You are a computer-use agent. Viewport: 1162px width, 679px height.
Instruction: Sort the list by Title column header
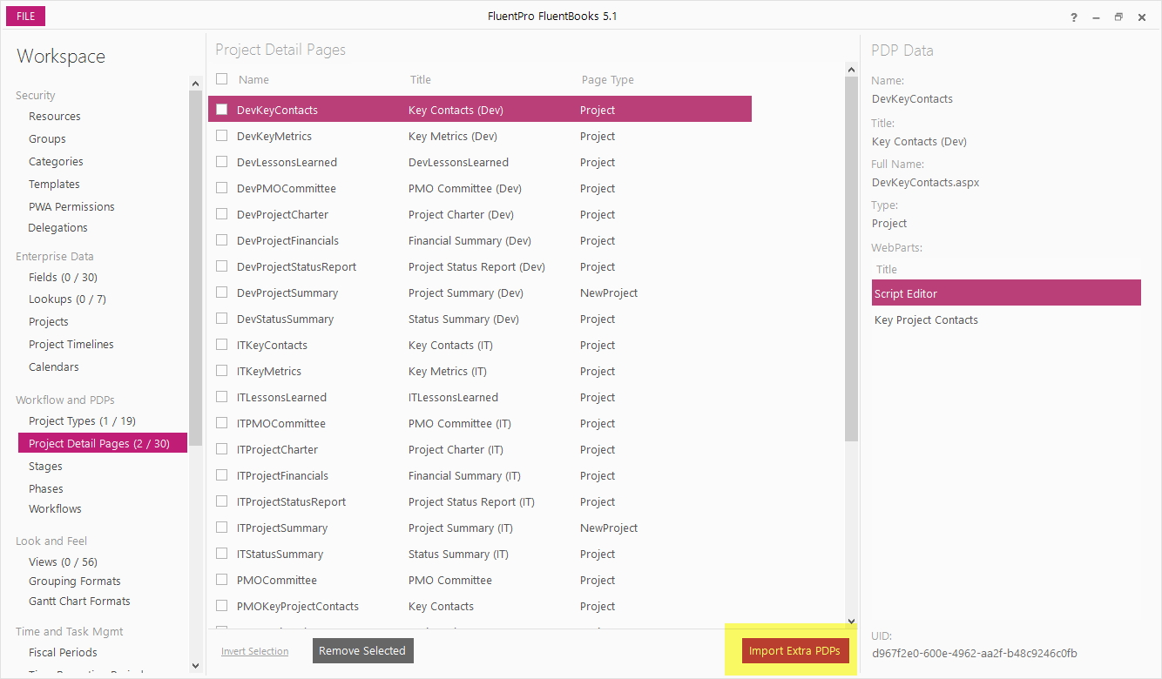[x=421, y=80]
